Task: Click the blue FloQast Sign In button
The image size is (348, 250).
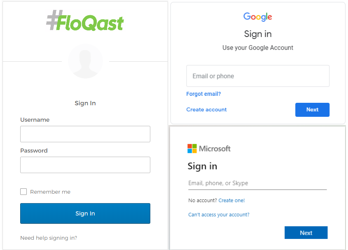Action: (85, 213)
